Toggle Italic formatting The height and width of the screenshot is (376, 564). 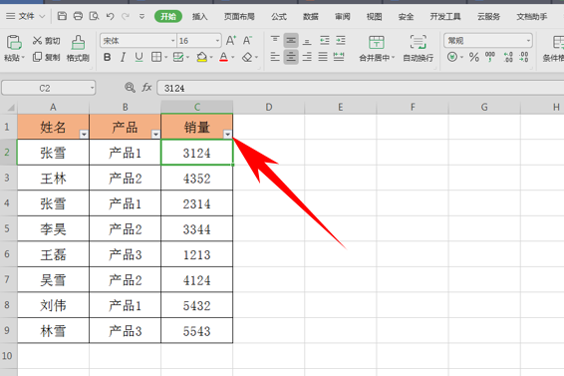coord(123,57)
